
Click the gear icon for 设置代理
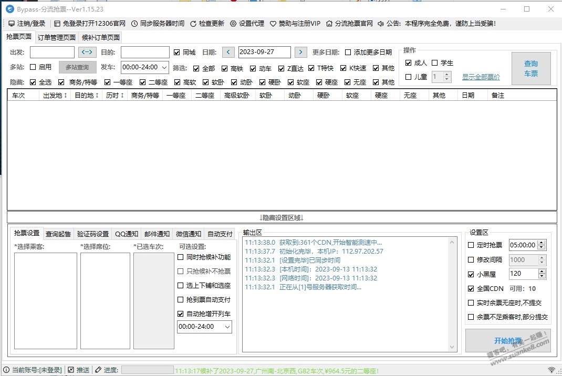(233, 24)
